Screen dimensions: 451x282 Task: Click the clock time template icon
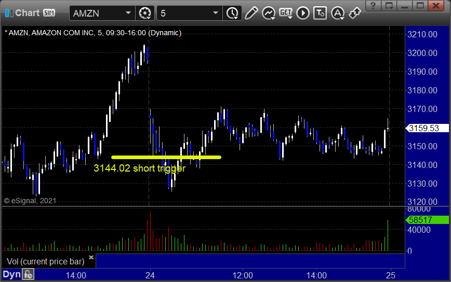(x=232, y=13)
